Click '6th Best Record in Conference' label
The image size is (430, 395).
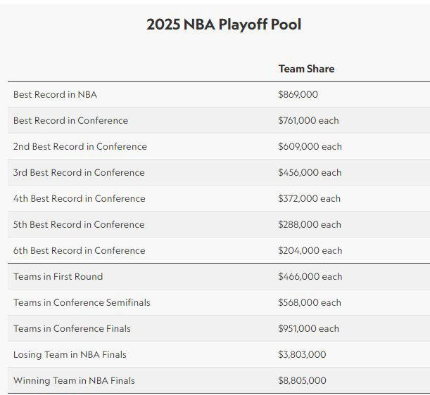80,251
